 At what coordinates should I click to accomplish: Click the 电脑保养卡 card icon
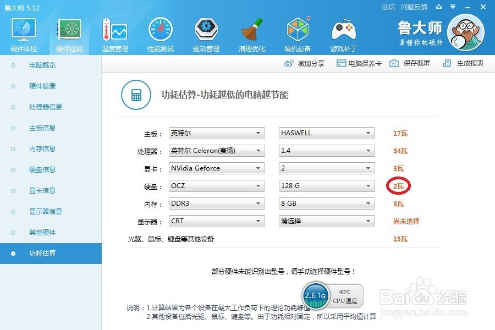[x=341, y=63]
